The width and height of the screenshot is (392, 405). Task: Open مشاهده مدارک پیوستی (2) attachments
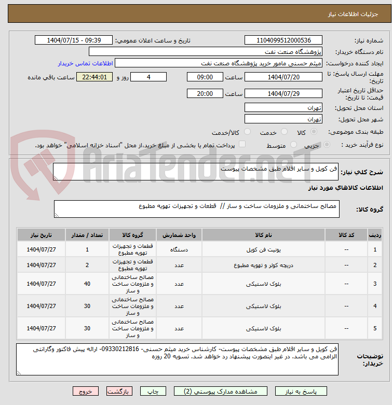coord(220,392)
